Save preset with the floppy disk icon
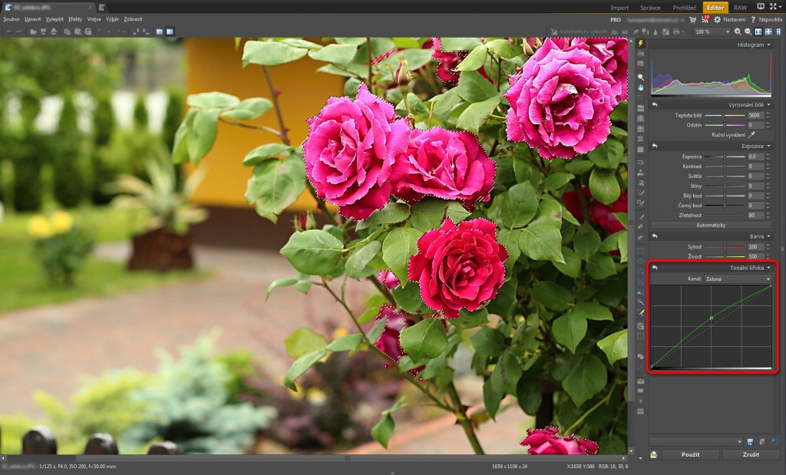Image resolution: width=786 pixels, height=475 pixels. (x=750, y=442)
